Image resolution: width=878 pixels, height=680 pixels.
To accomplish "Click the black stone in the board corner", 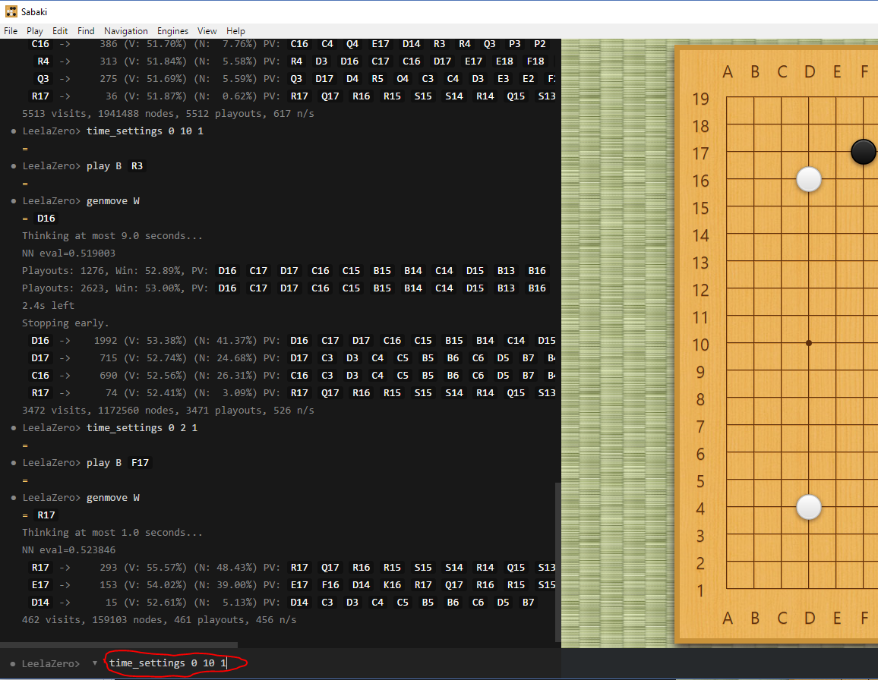I will coord(864,152).
